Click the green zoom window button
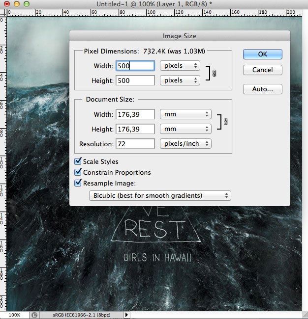This screenshot has width=308, height=319. (26, 4)
